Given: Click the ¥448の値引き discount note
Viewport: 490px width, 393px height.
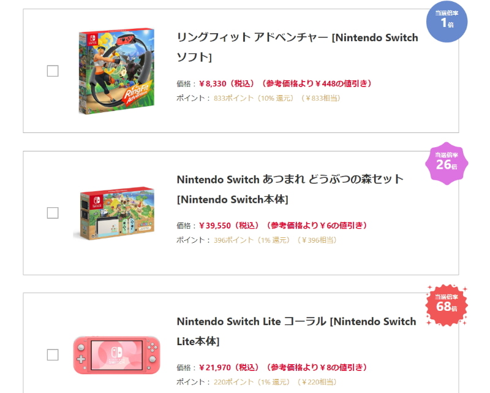Looking at the screenshot, I should 317,83.
